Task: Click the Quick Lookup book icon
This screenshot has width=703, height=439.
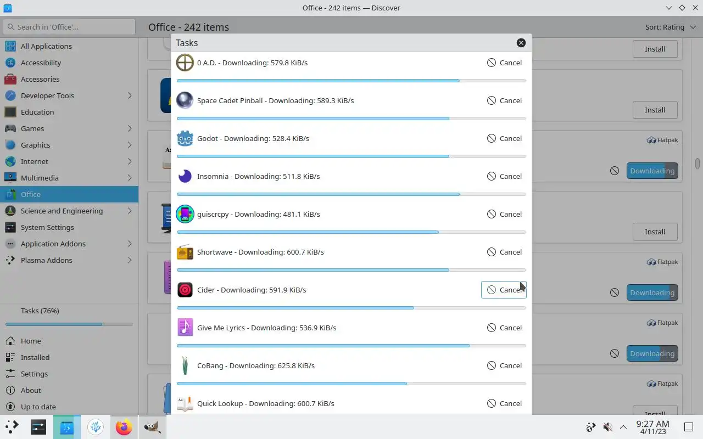Action: [185, 403]
